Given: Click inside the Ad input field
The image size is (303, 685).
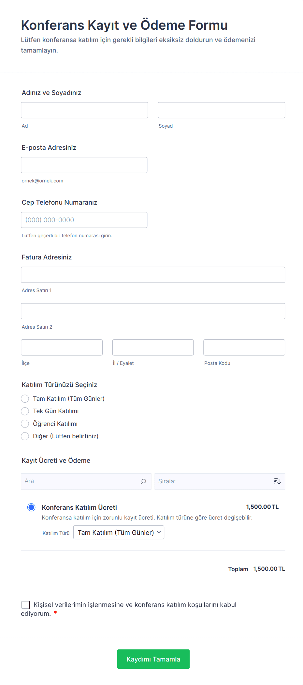Looking at the screenshot, I should pyautogui.click(x=84, y=110).
